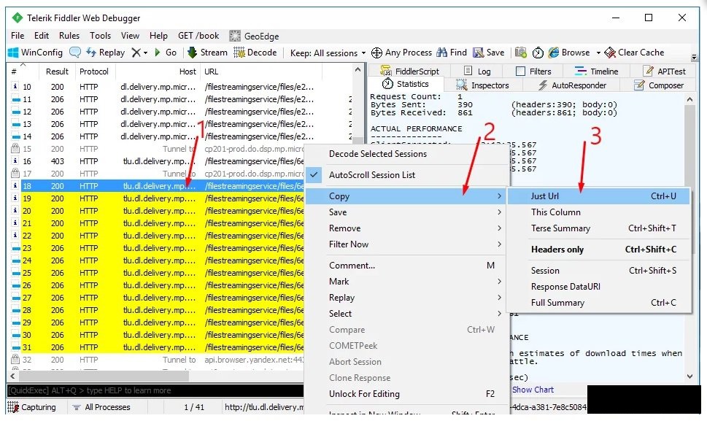Screen dimensions: 707x421
Task: Switch to the AutoResponder tab
Action: point(572,85)
